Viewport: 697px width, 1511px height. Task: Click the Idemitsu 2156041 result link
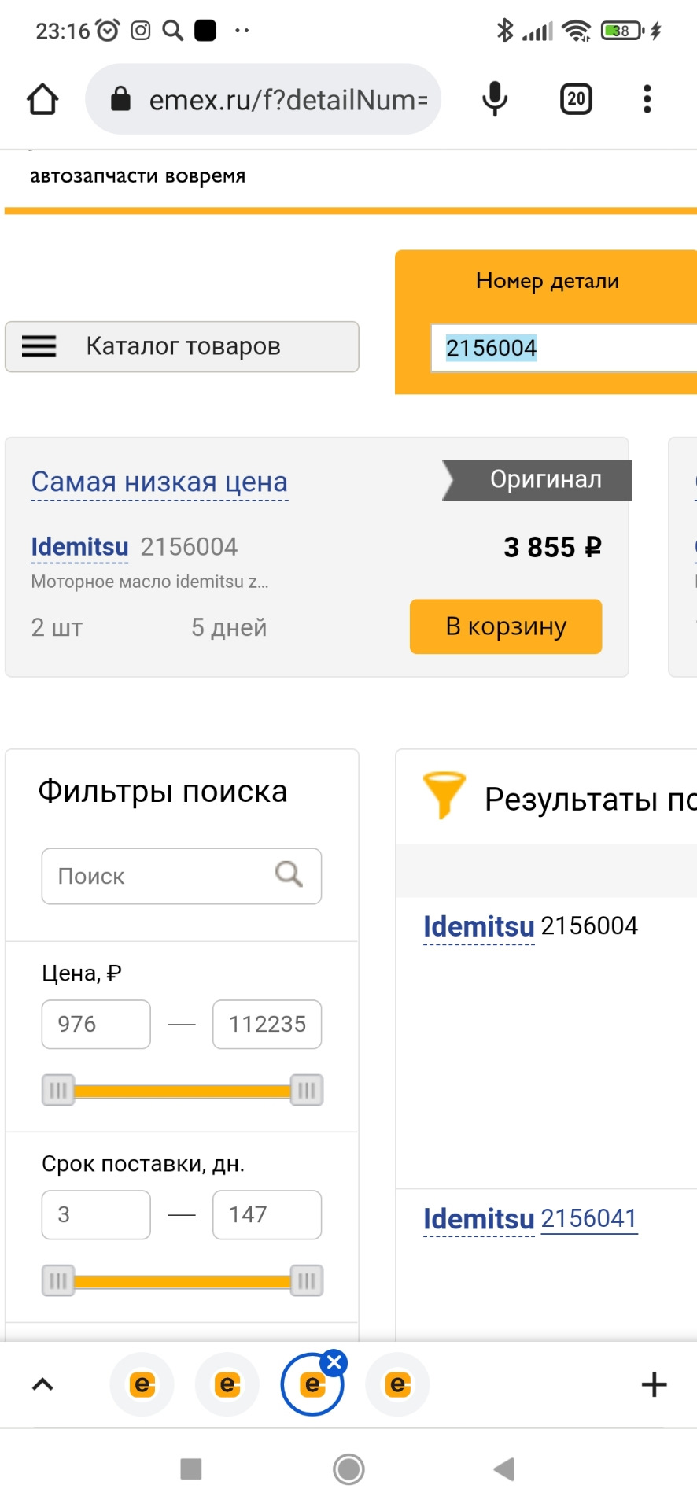[588, 1218]
